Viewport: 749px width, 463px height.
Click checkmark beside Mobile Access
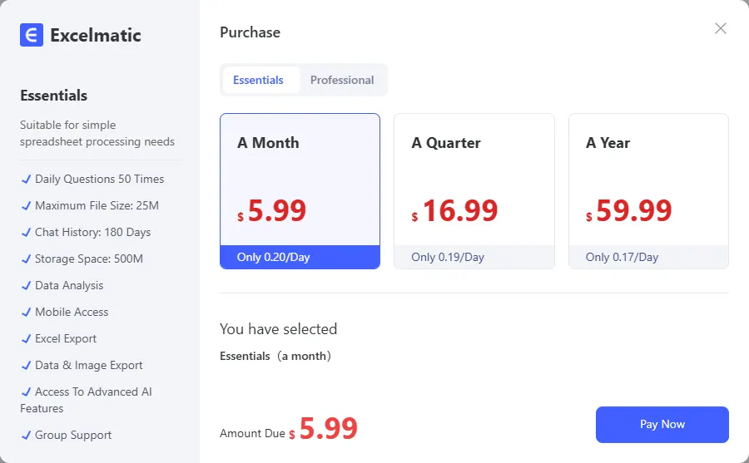(26, 312)
